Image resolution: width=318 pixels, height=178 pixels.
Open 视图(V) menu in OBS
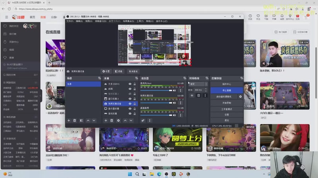(x=89, y=21)
